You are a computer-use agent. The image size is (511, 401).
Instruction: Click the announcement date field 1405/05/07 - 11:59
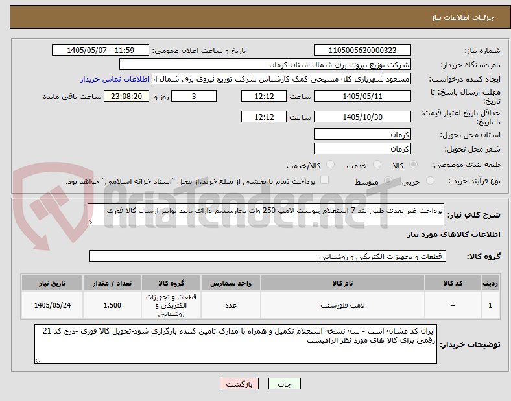101,50
